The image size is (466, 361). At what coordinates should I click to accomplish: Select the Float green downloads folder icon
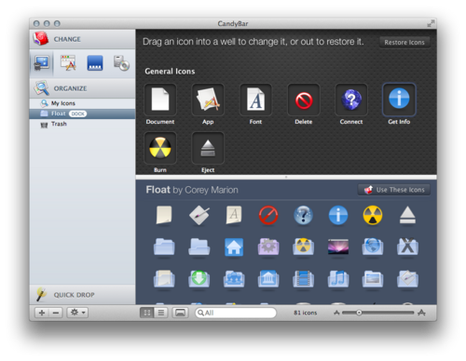[199, 278]
